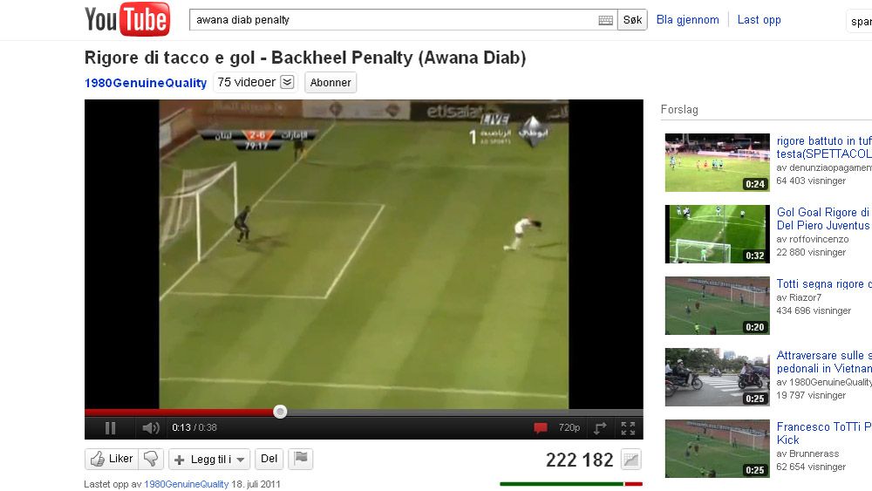Pause the video with the pause icon

coord(110,427)
